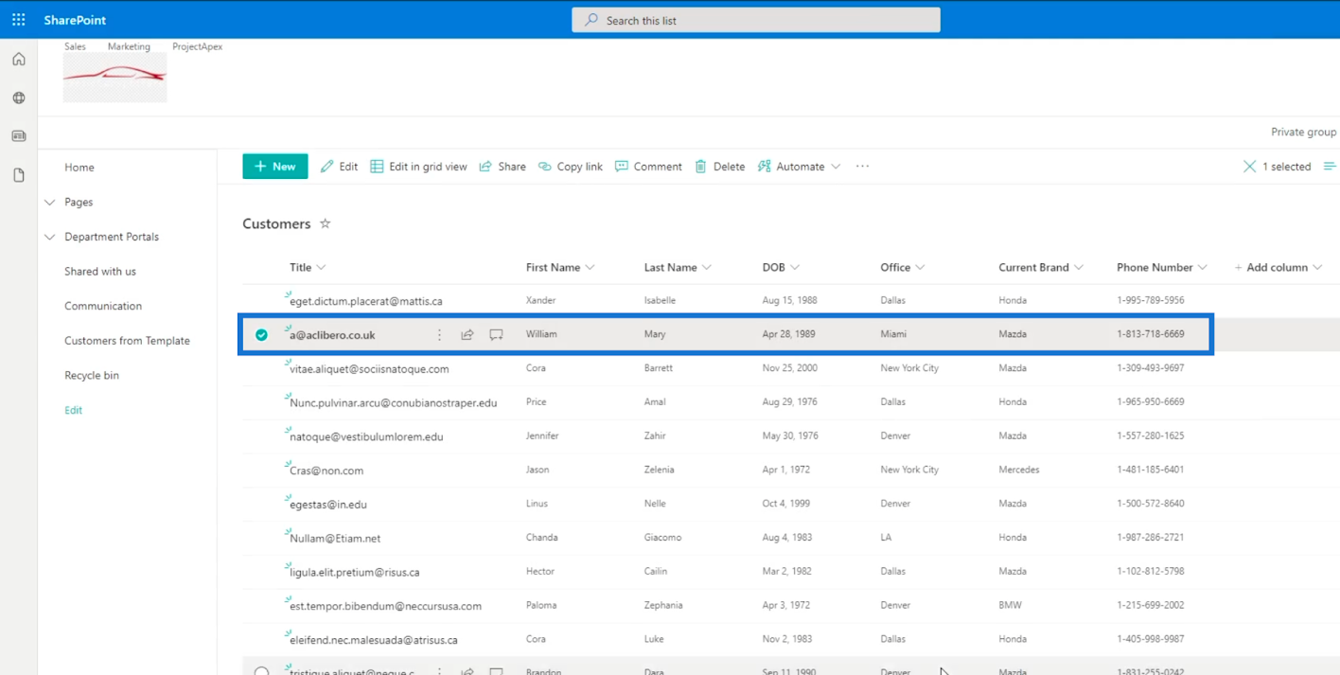Open view options icon at far right
1340x675 pixels.
point(1330,167)
